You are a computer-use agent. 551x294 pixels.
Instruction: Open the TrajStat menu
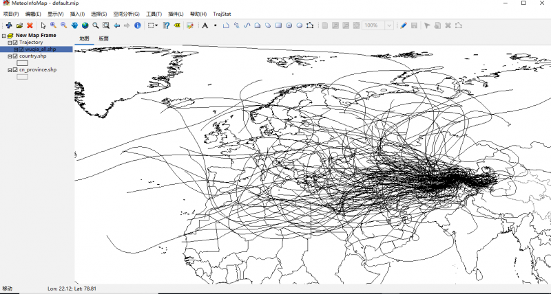pos(221,14)
